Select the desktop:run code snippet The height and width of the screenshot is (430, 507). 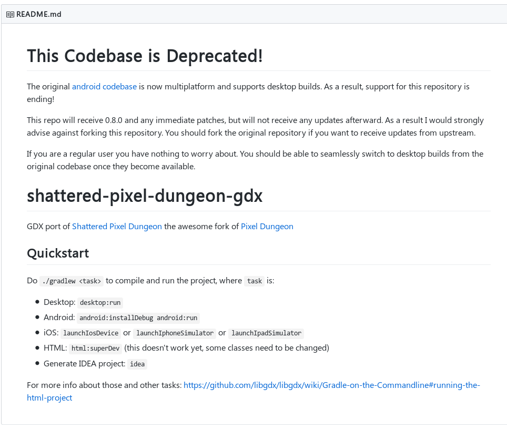point(100,302)
